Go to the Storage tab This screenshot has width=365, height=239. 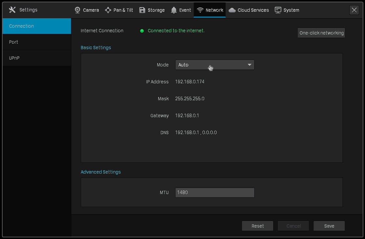tap(152, 10)
